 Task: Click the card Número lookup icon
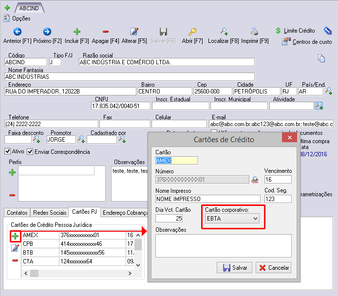coord(255,179)
